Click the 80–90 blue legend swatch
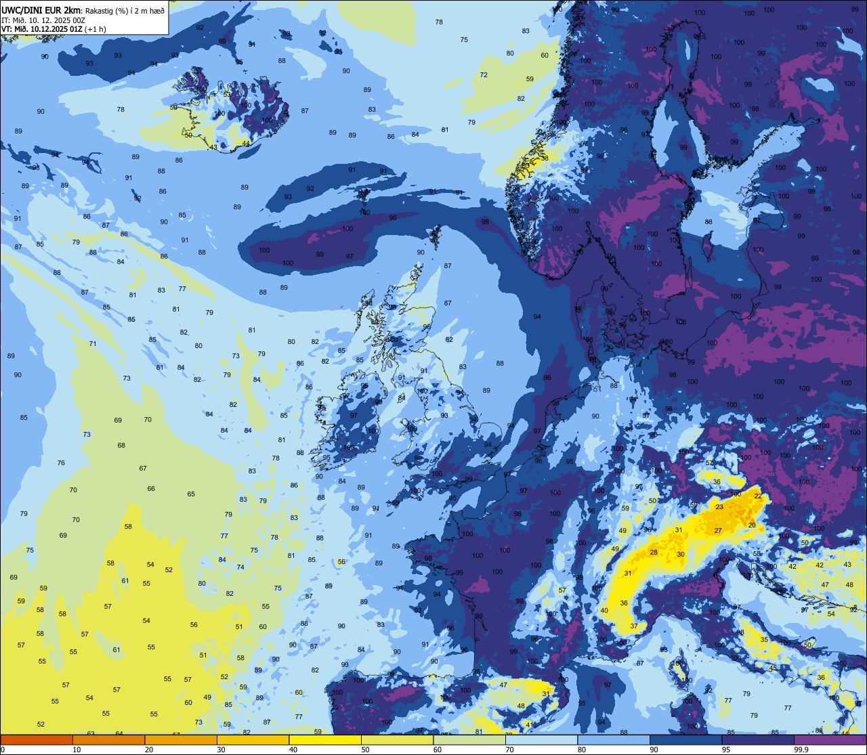The width and height of the screenshot is (867, 755). coord(614,740)
